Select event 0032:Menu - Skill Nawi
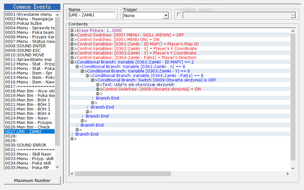The width and height of the screenshot is (304, 190). pos(30,154)
